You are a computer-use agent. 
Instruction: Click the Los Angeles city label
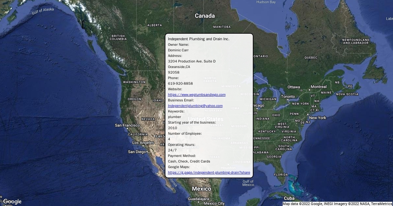[x=143, y=143]
